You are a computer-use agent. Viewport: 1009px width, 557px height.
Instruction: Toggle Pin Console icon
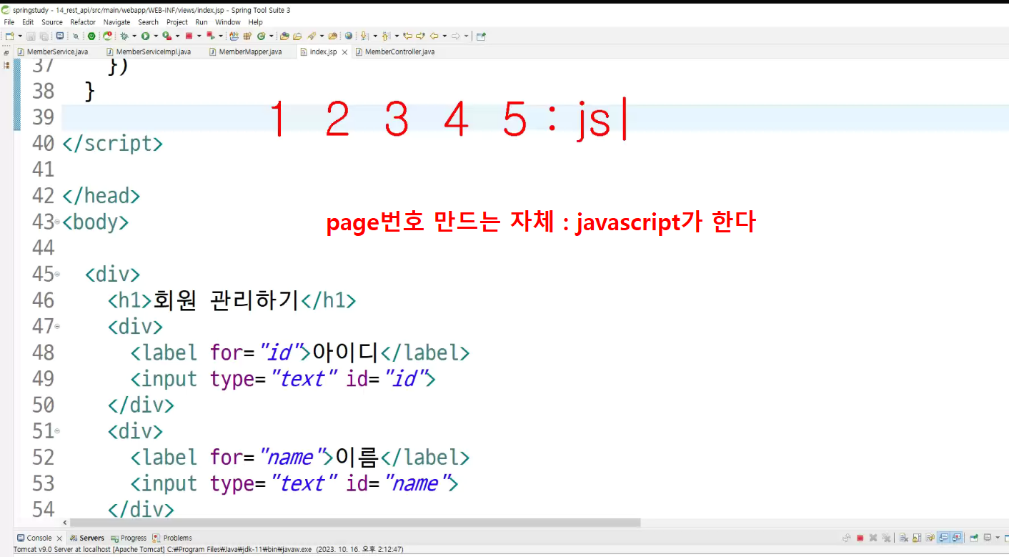click(975, 538)
